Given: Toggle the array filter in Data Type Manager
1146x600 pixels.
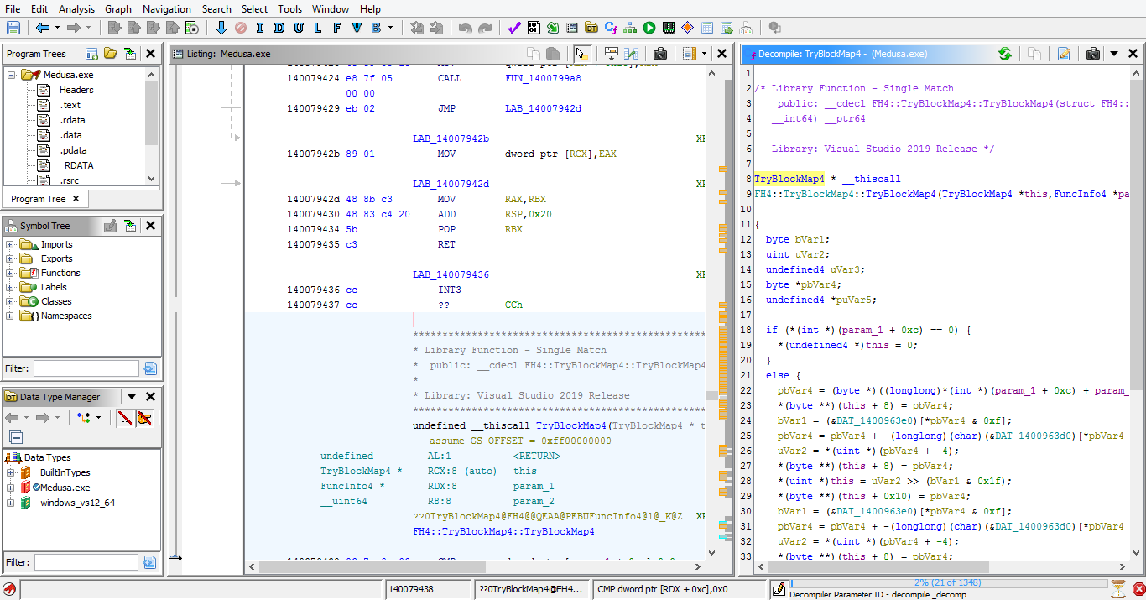Looking at the screenshot, I should click(124, 417).
